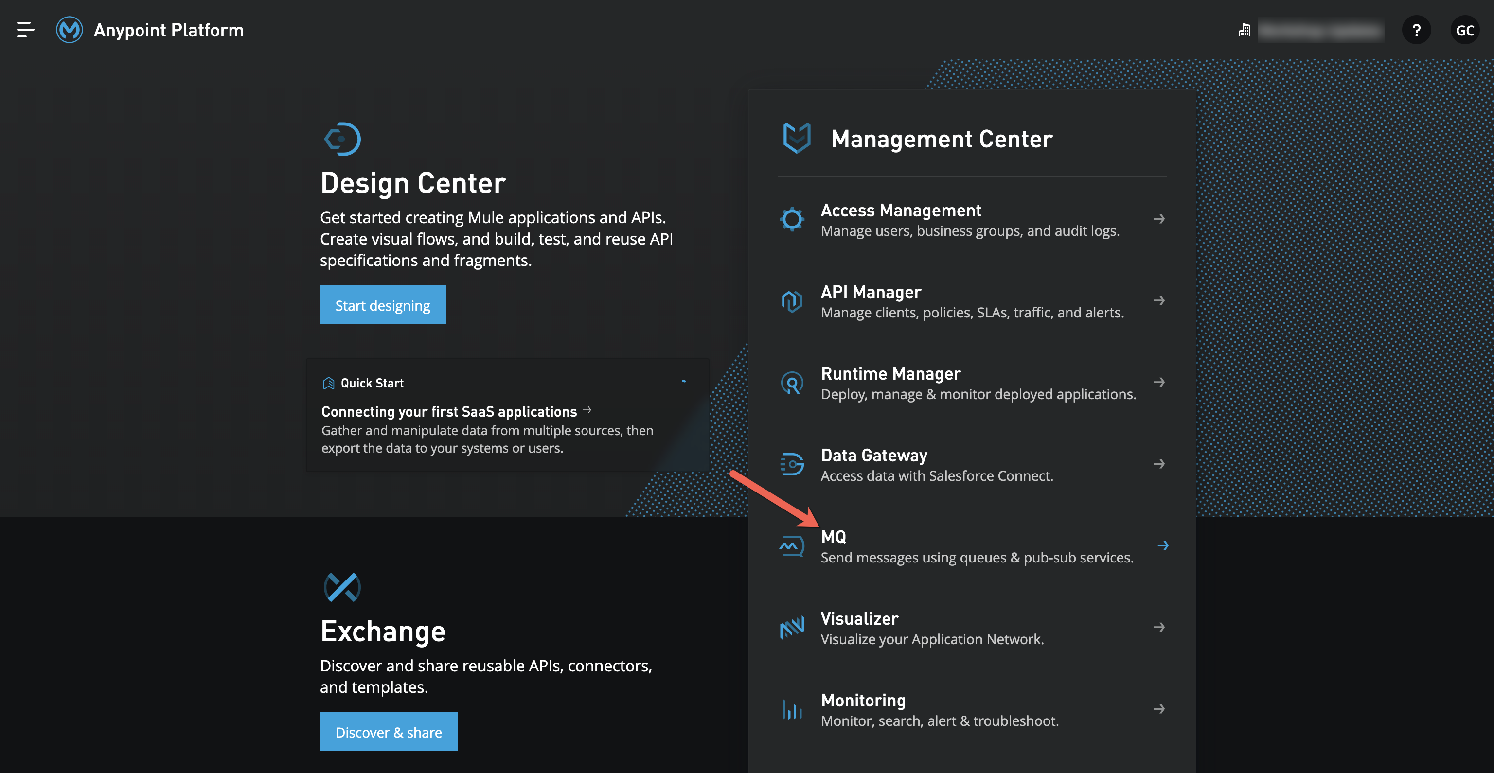Open Runtime Manager
The image size is (1494, 773).
[891, 373]
